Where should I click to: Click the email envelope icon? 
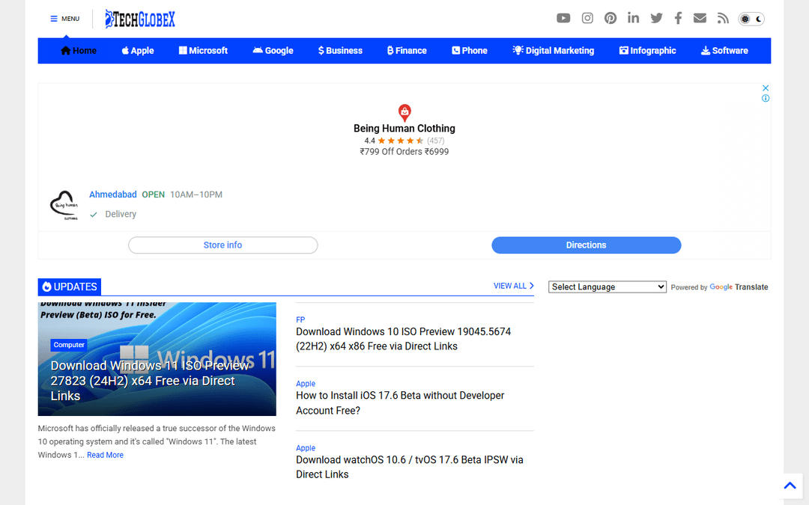(x=700, y=19)
